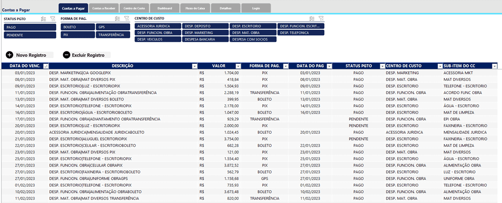Select DESP. ESCRITORIO cost center slicer item
This screenshot has height=203, width=502.
253,26
